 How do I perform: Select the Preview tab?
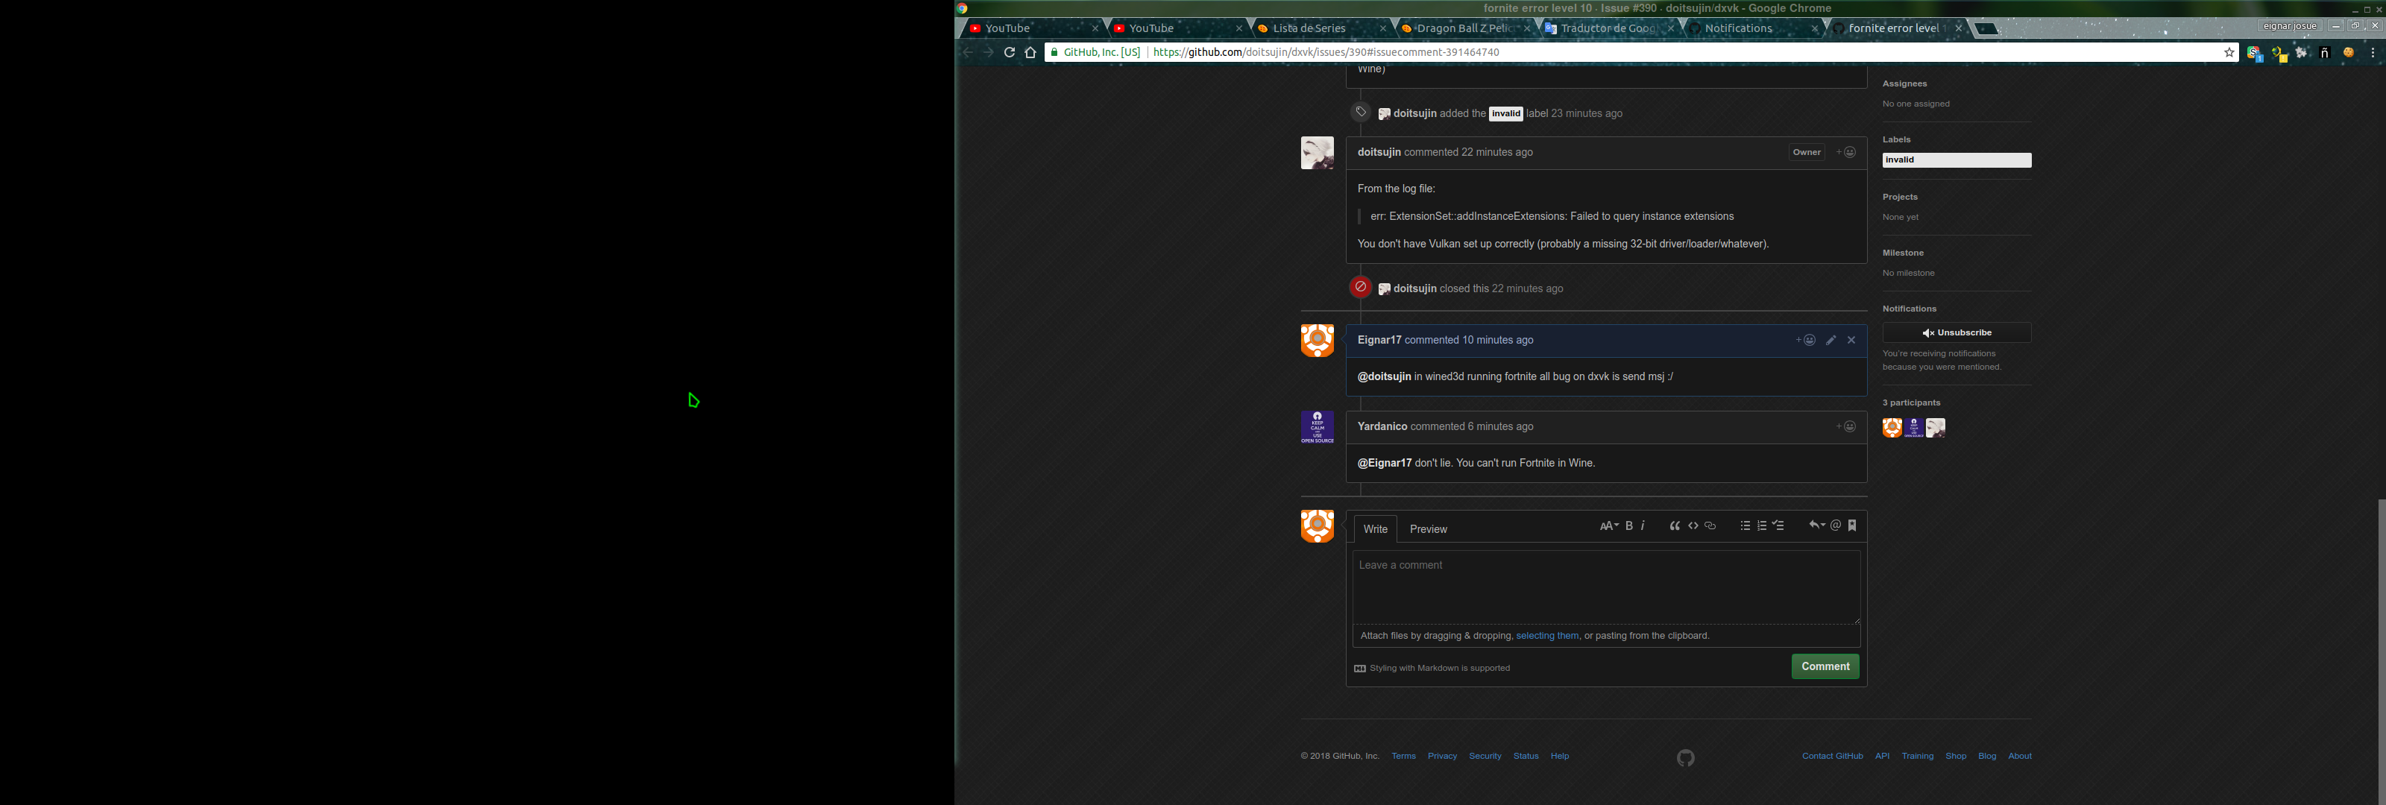pyautogui.click(x=1429, y=529)
